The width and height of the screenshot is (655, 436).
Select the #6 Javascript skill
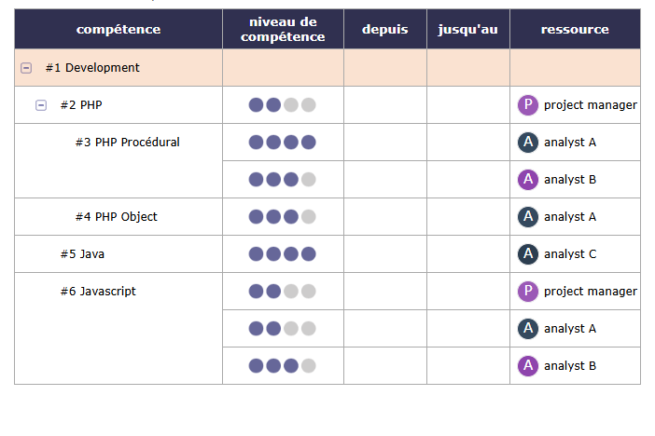point(98,292)
